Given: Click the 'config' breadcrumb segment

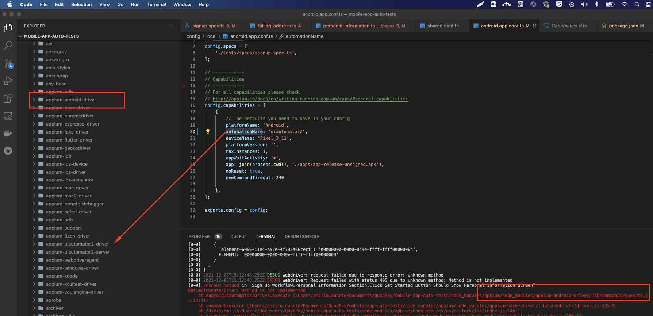Looking at the screenshot, I should tap(193, 36).
